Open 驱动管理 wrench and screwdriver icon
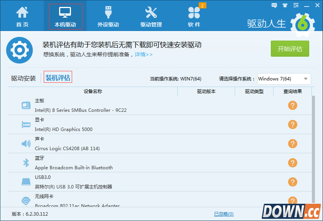This screenshot has height=221, width=323. [x=151, y=16]
